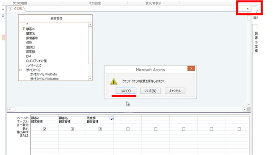
Task: Click the key icon beside 顧客id field
Action: (24, 28)
